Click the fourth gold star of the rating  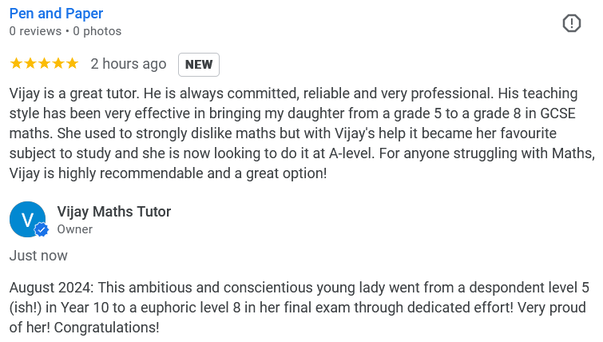(x=58, y=63)
